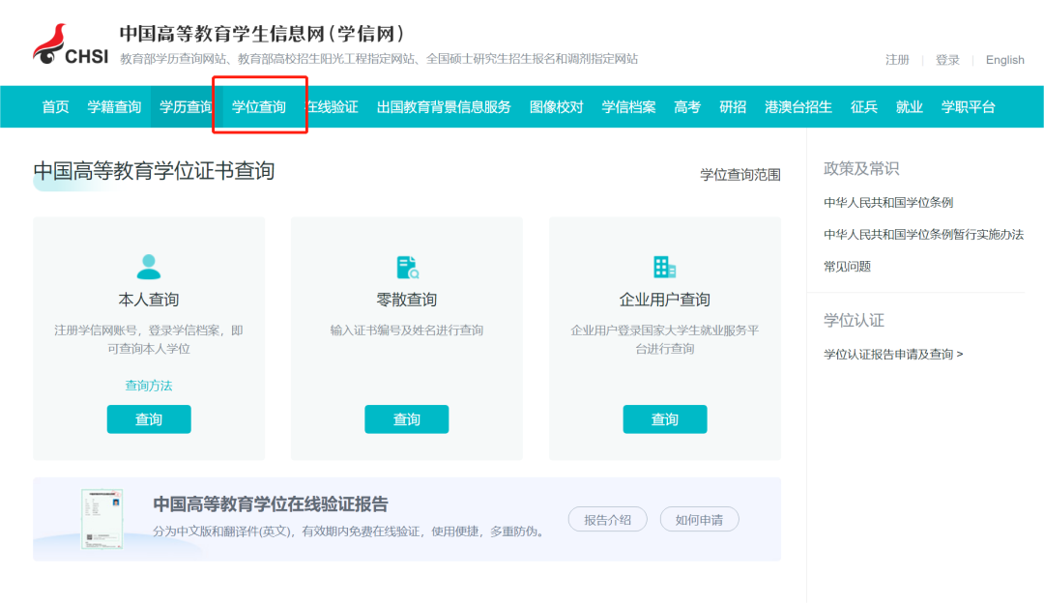Open the verification report certificate thumbnail
Viewport: 1044px width, 603px height.
101,519
